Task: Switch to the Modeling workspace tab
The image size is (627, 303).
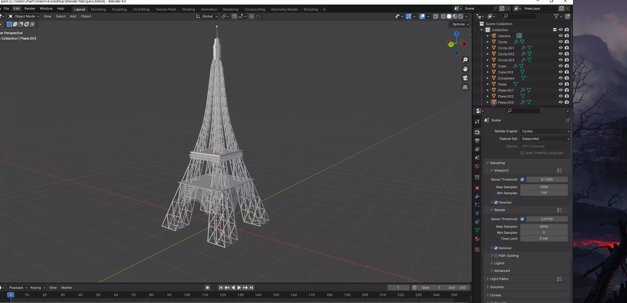Action: 98,9
